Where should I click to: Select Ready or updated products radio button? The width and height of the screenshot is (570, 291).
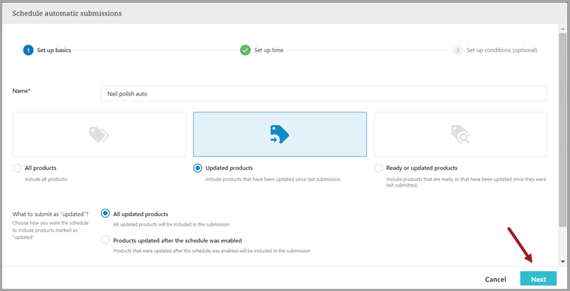tap(379, 168)
